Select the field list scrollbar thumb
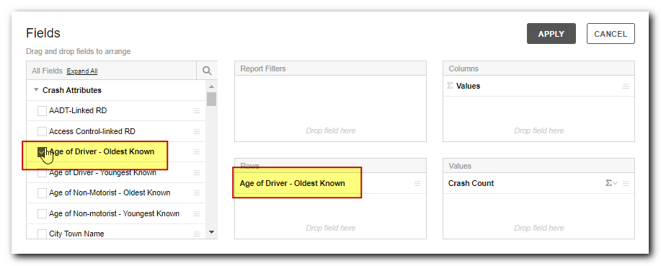The height and width of the screenshot is (266, 661). pos(212,99)
